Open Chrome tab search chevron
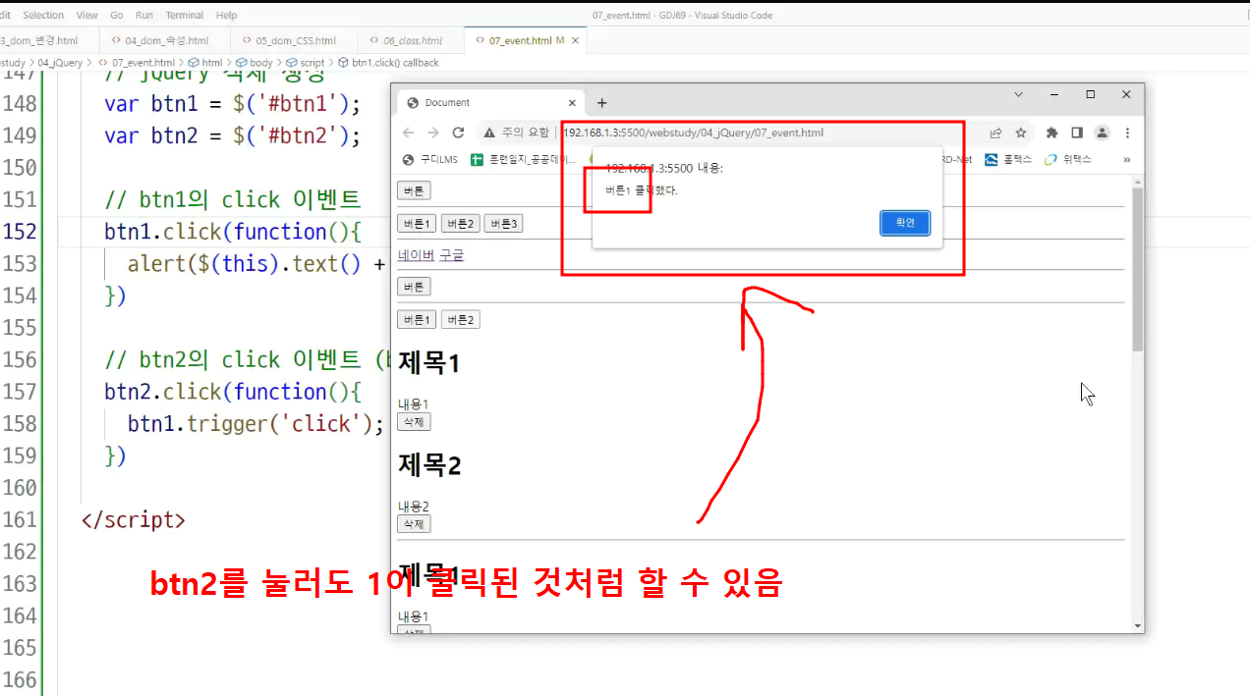Viewport: 1250px width, 696px height. [x=1018, y=94]
